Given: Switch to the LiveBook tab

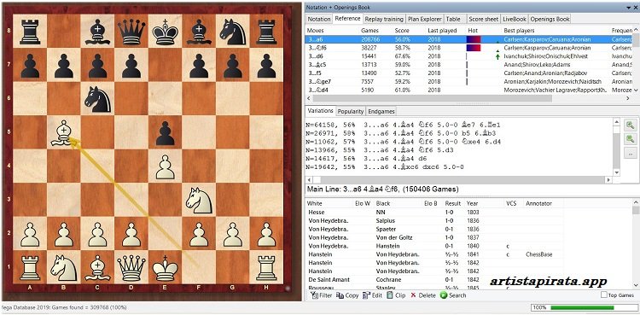Looking at the screenshot, I should point(515,19).
